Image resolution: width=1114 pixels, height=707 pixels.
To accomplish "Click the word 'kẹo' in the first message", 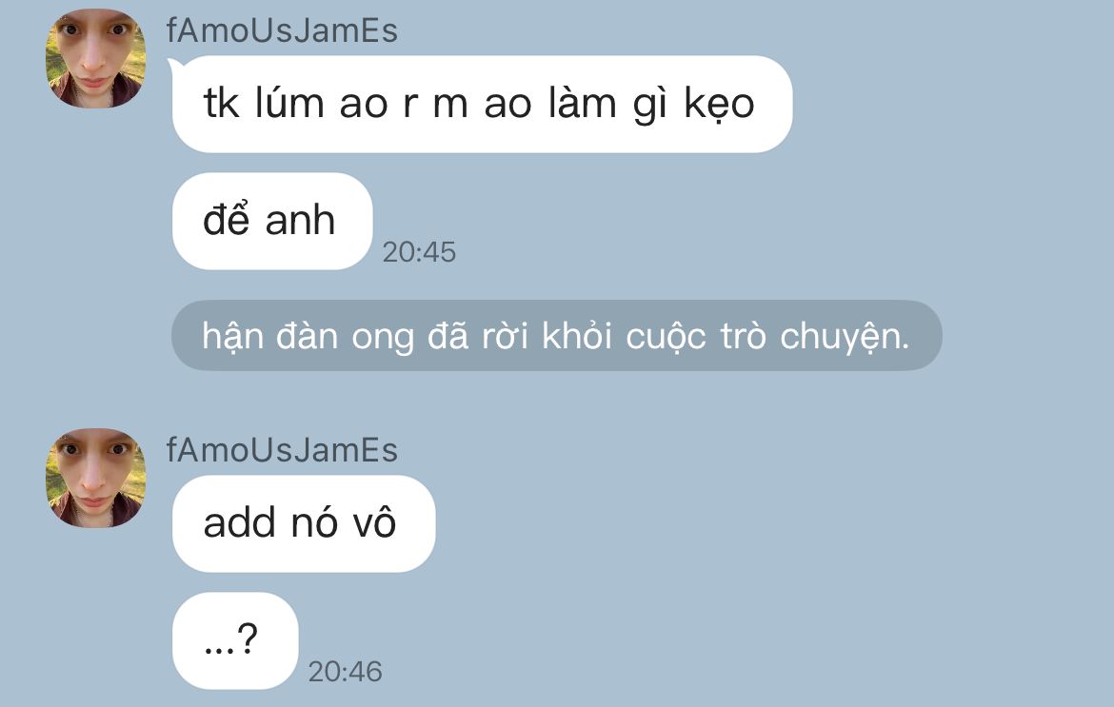I will 719,105.
